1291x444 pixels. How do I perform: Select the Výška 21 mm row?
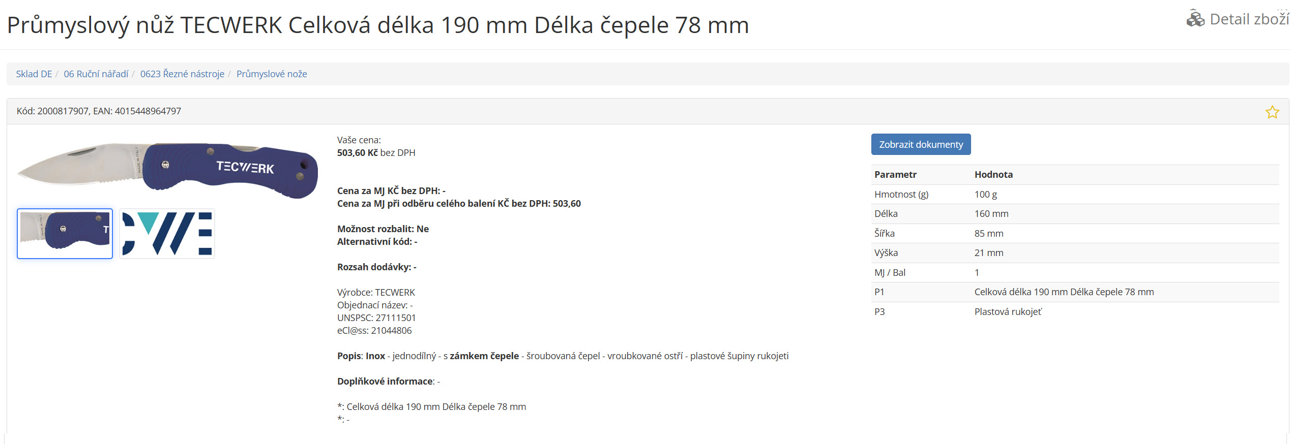click(1074, 253)
